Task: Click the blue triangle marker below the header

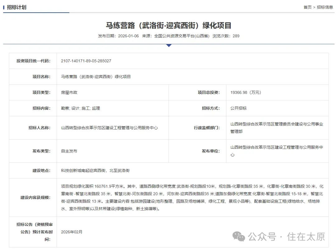Action: pos(169,45)
